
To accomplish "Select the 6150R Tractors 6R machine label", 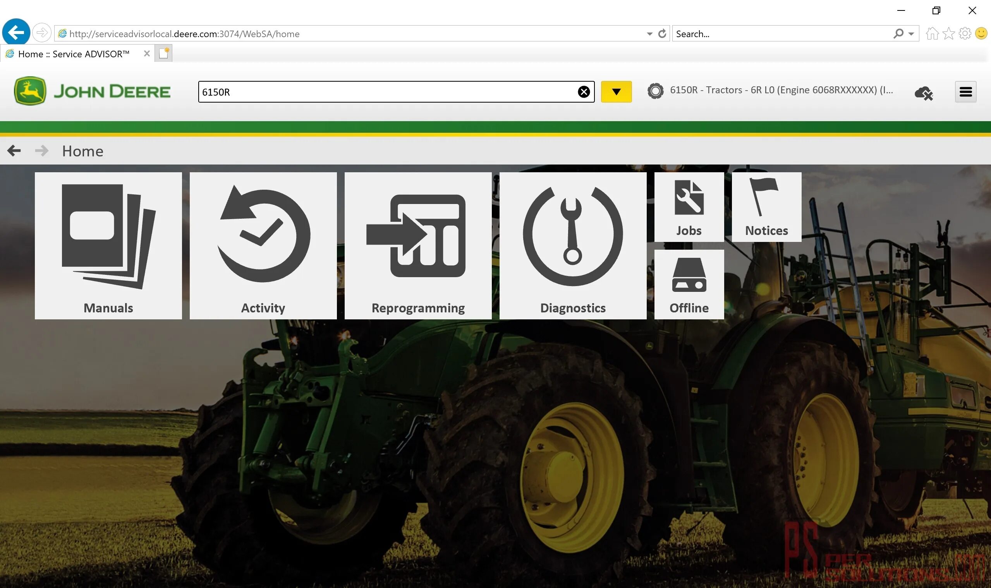I will (x=781, y=90).
